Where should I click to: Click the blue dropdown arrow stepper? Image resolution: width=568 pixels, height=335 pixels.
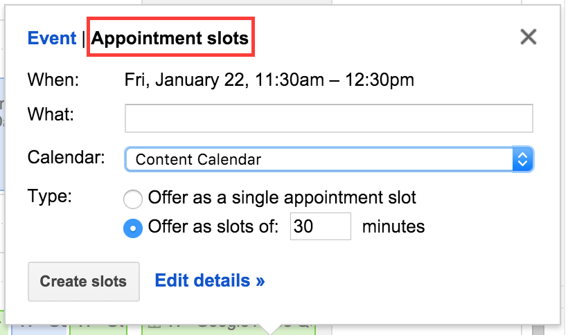coord(523,160)
